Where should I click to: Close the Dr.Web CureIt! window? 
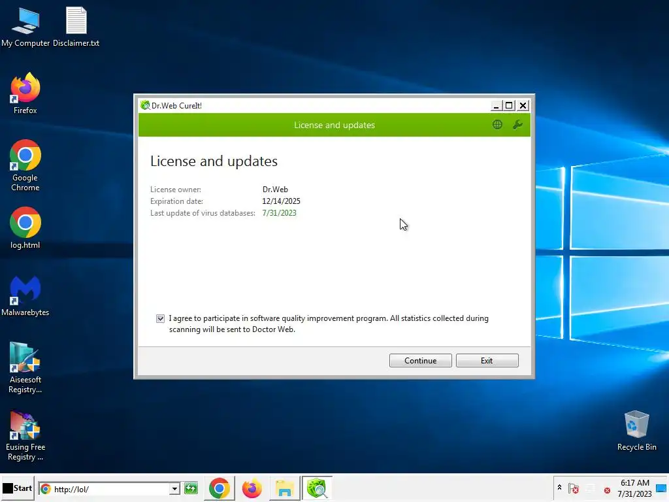tap(523, 105)
